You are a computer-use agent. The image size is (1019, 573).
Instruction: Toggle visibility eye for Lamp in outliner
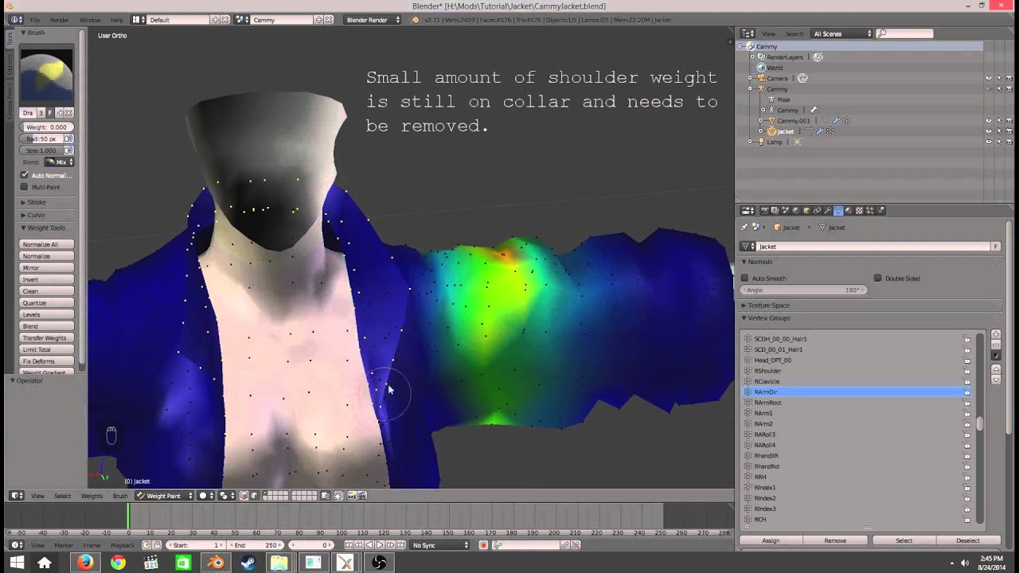989,142
